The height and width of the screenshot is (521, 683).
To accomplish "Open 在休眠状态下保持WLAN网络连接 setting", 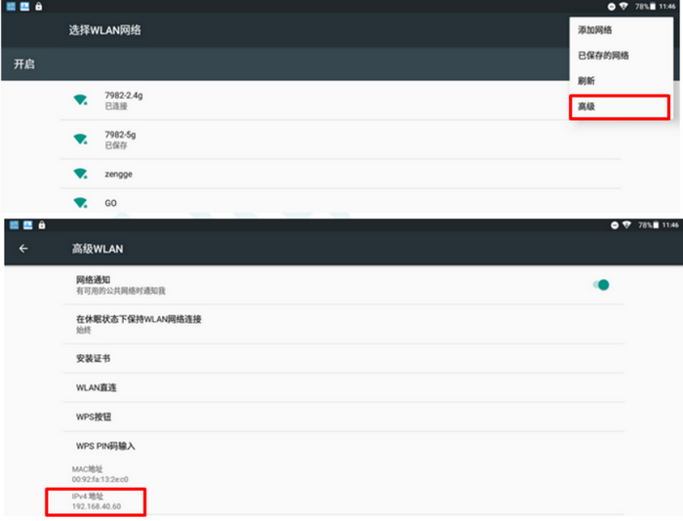I will (144, 324).
